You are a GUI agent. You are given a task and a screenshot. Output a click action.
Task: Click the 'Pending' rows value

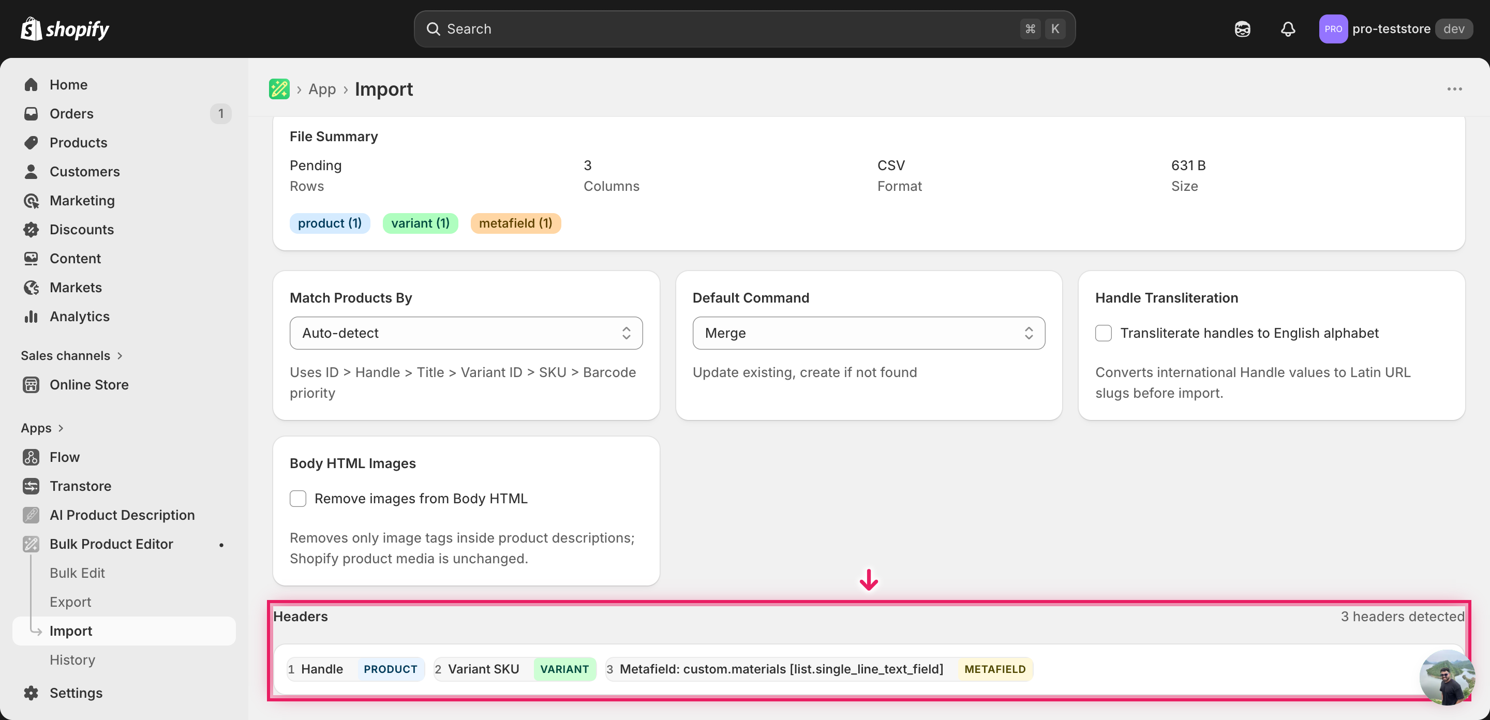pos(315,166)
